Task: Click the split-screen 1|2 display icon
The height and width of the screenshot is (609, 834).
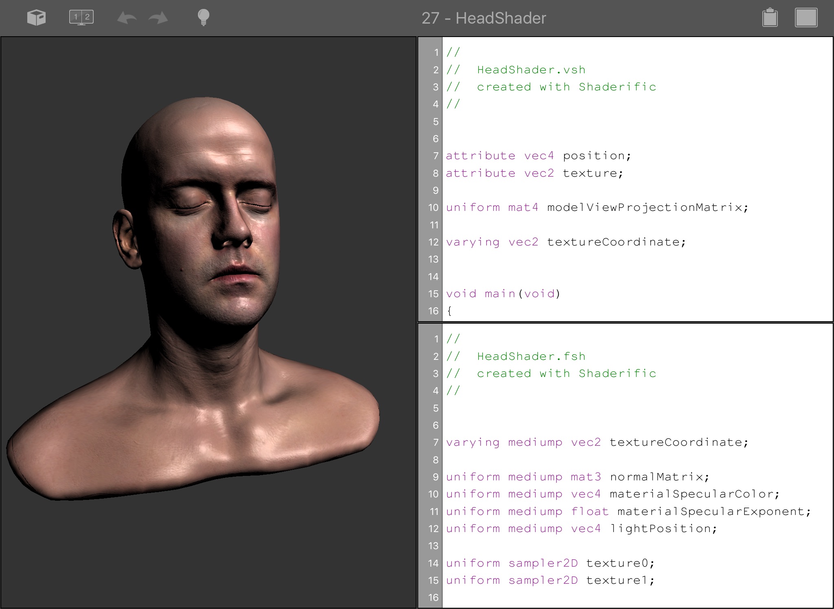Action: click(81, 18)
